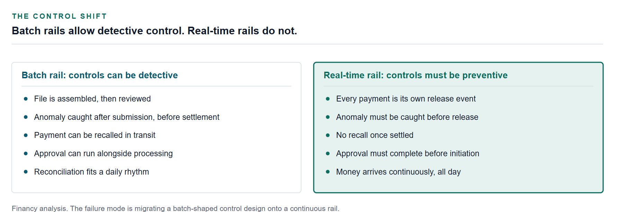Click the bullet dot beside 'Money arrives continuously, all day'
The width and height of the screenshot is (618, 212).
coord(328,172)
